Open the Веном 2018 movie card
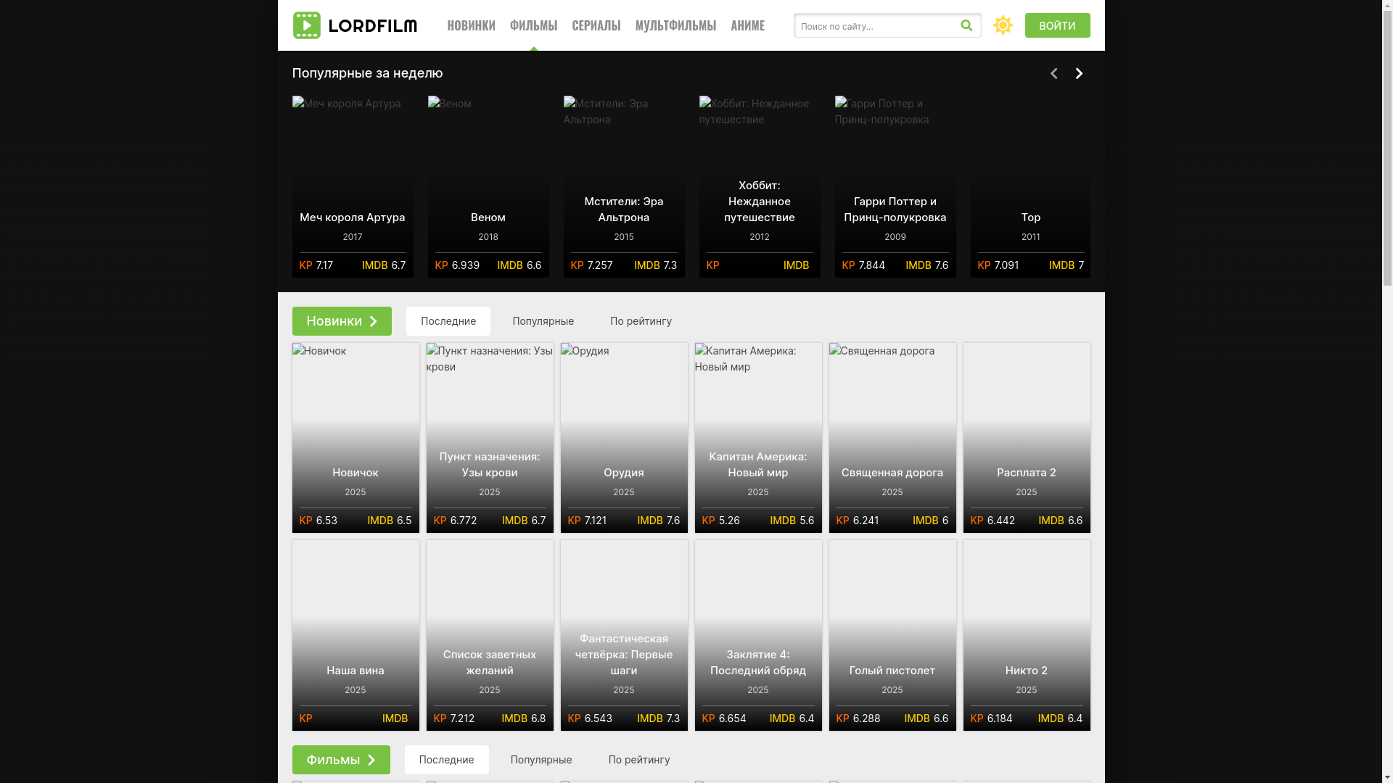Viewport: 1393px width, 783px height. click(488, 186)
